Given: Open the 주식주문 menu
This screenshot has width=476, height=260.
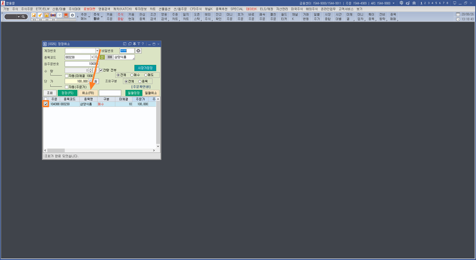Looking at the screenshot, I should point(27,9).
